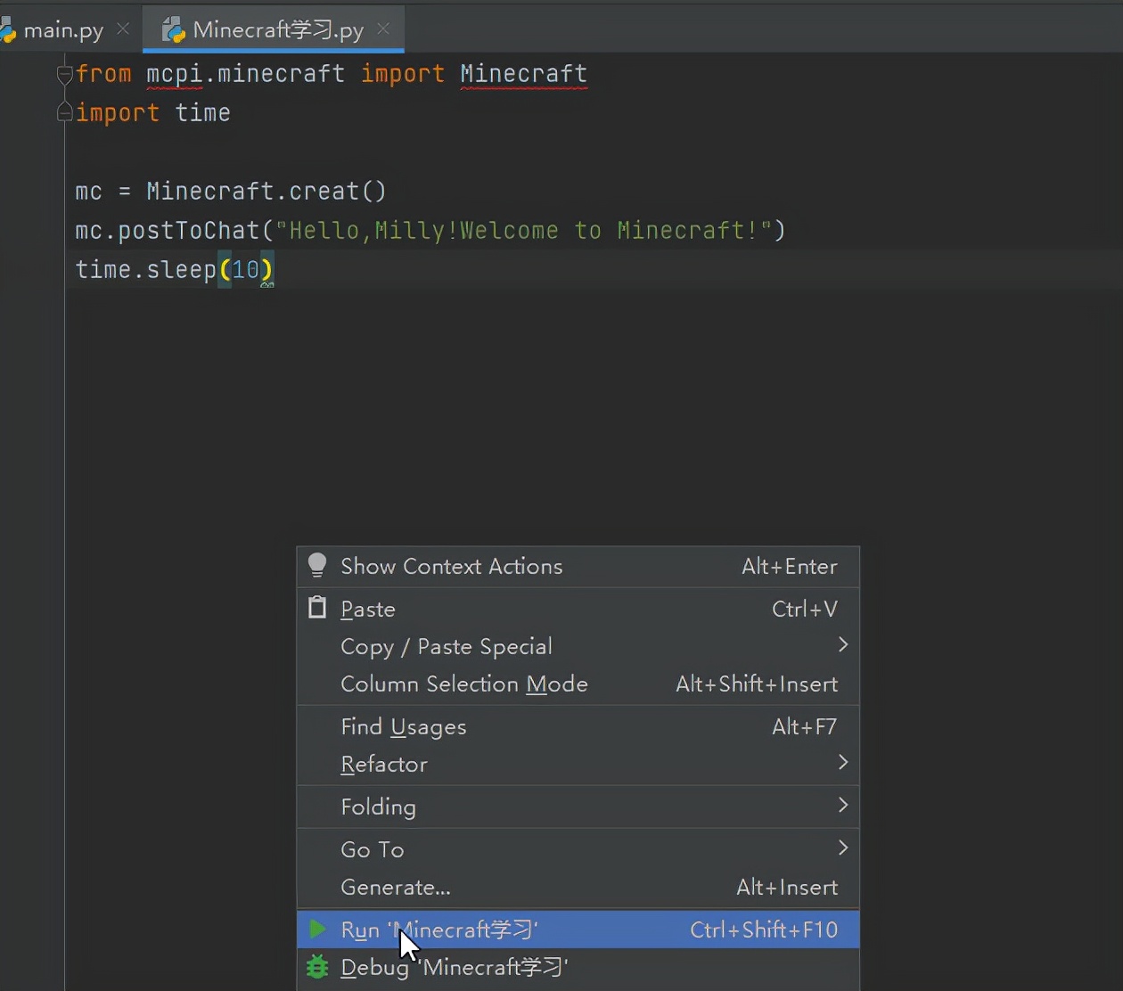Image resolution: width=1123 pixels, height=991 pixels.
Task: Click the fold marker beside 'import time'
Action: tap(64, 112)
